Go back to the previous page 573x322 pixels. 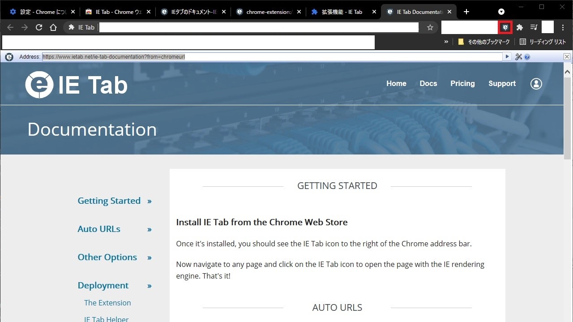tap(10, 27)
